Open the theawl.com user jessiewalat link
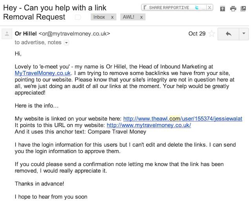 (183, 118)
